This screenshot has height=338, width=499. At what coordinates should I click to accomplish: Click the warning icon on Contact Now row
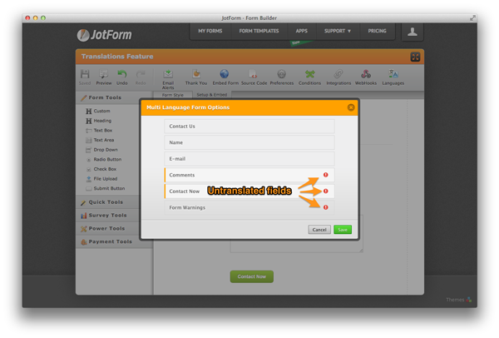[325, 191]
